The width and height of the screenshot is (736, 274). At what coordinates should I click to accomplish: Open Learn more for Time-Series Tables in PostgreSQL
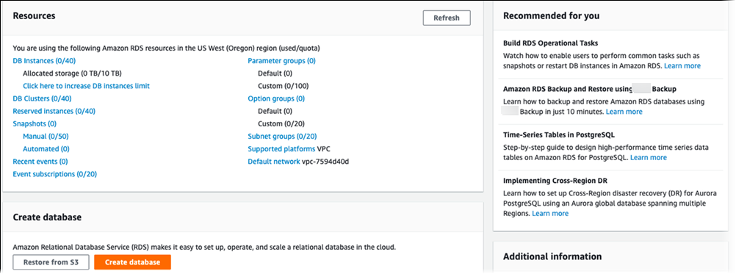pyautogui.click(x=649, y=157)
